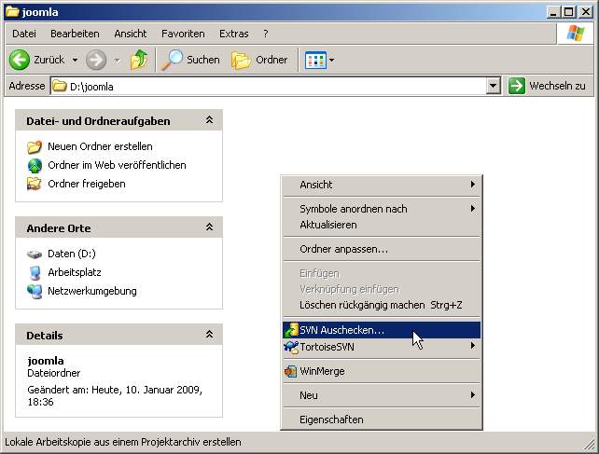Click the TortoiseSVN turtle icon
This screenshot has height=454, width=599.
[x=291, y=347]
